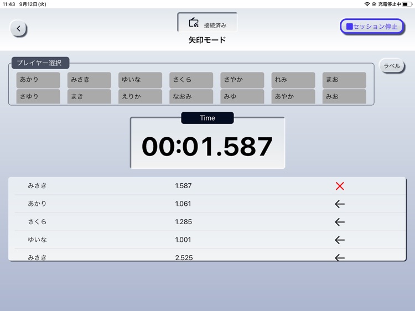Click the みさき name in the 1.587 row
Screen dimensions: 415x311
(x=37, y=186)
